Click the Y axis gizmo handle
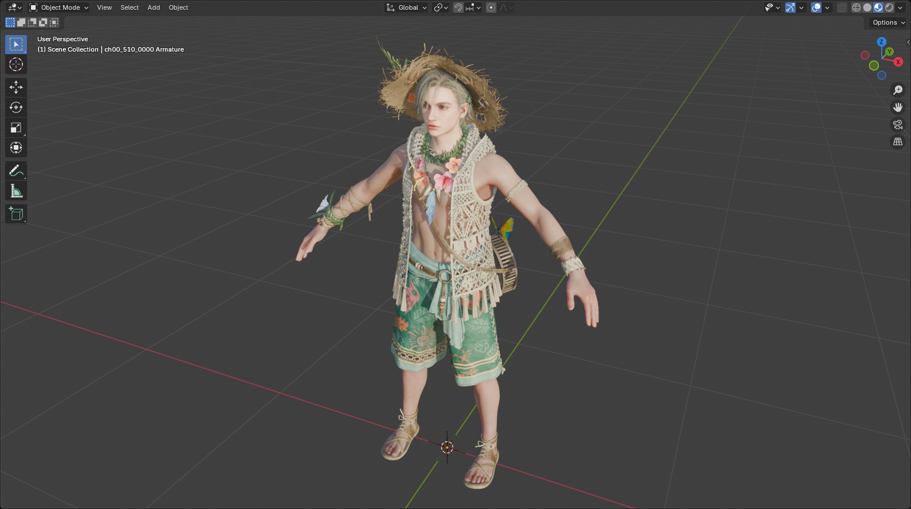 point(889,52)
